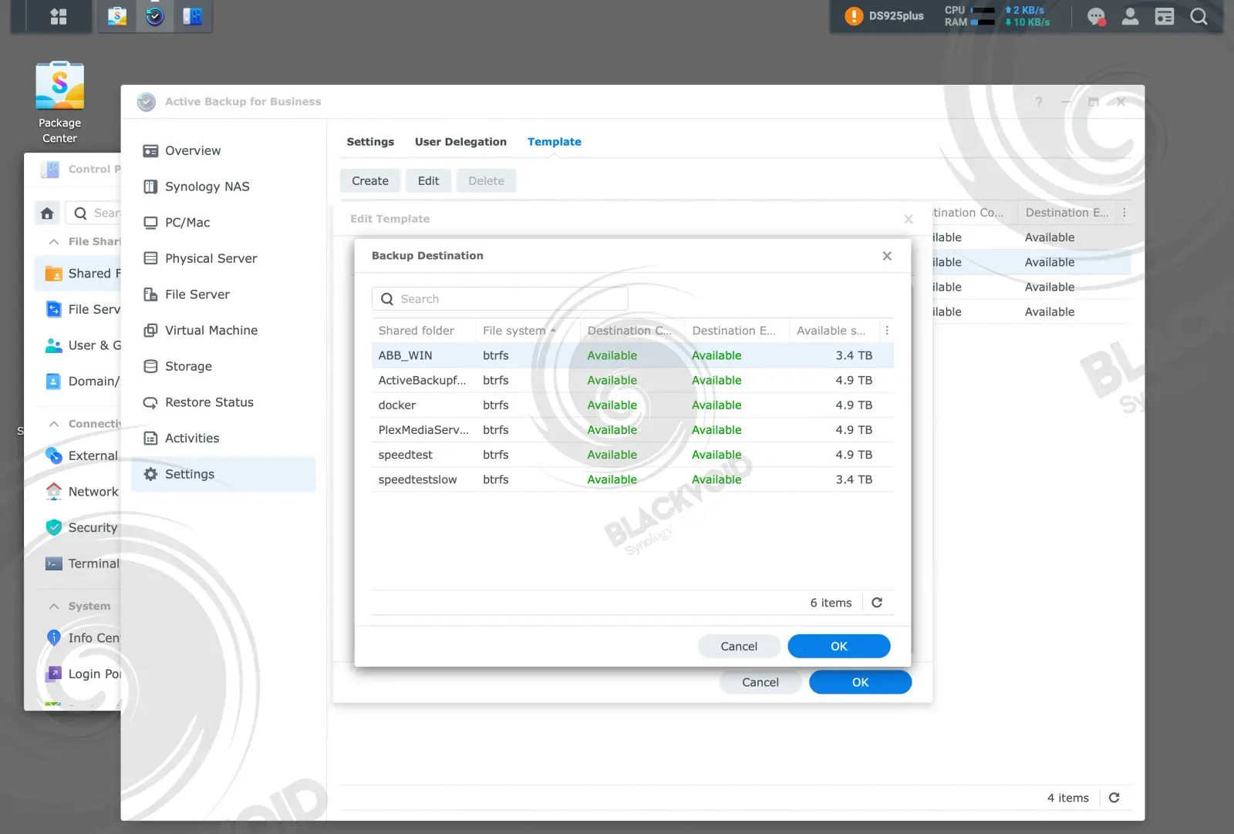1234x834 pixels.
Task: Sort by Shared folder column
Action: coord(423,331)
